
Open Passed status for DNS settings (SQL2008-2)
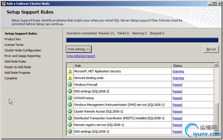177,91
